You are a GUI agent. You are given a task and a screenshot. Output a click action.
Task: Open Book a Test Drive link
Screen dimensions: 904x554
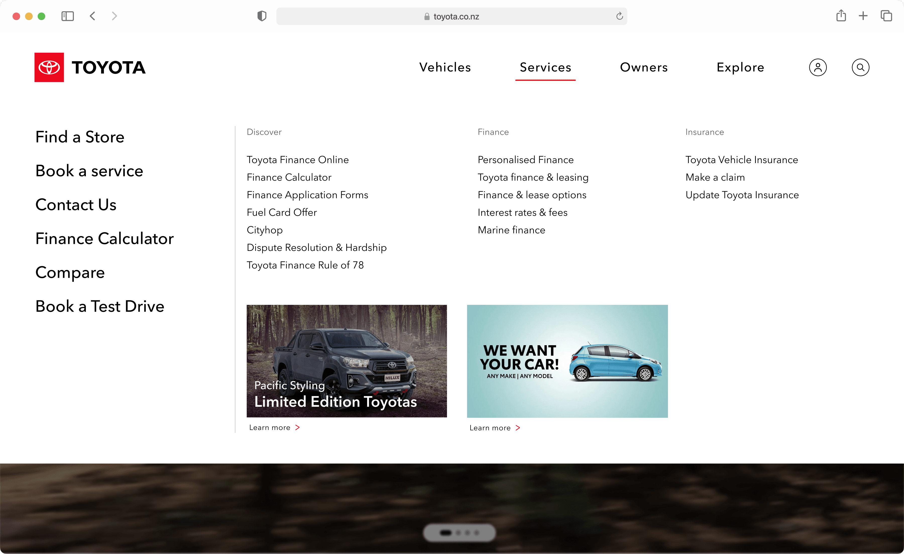pos(100,306)
